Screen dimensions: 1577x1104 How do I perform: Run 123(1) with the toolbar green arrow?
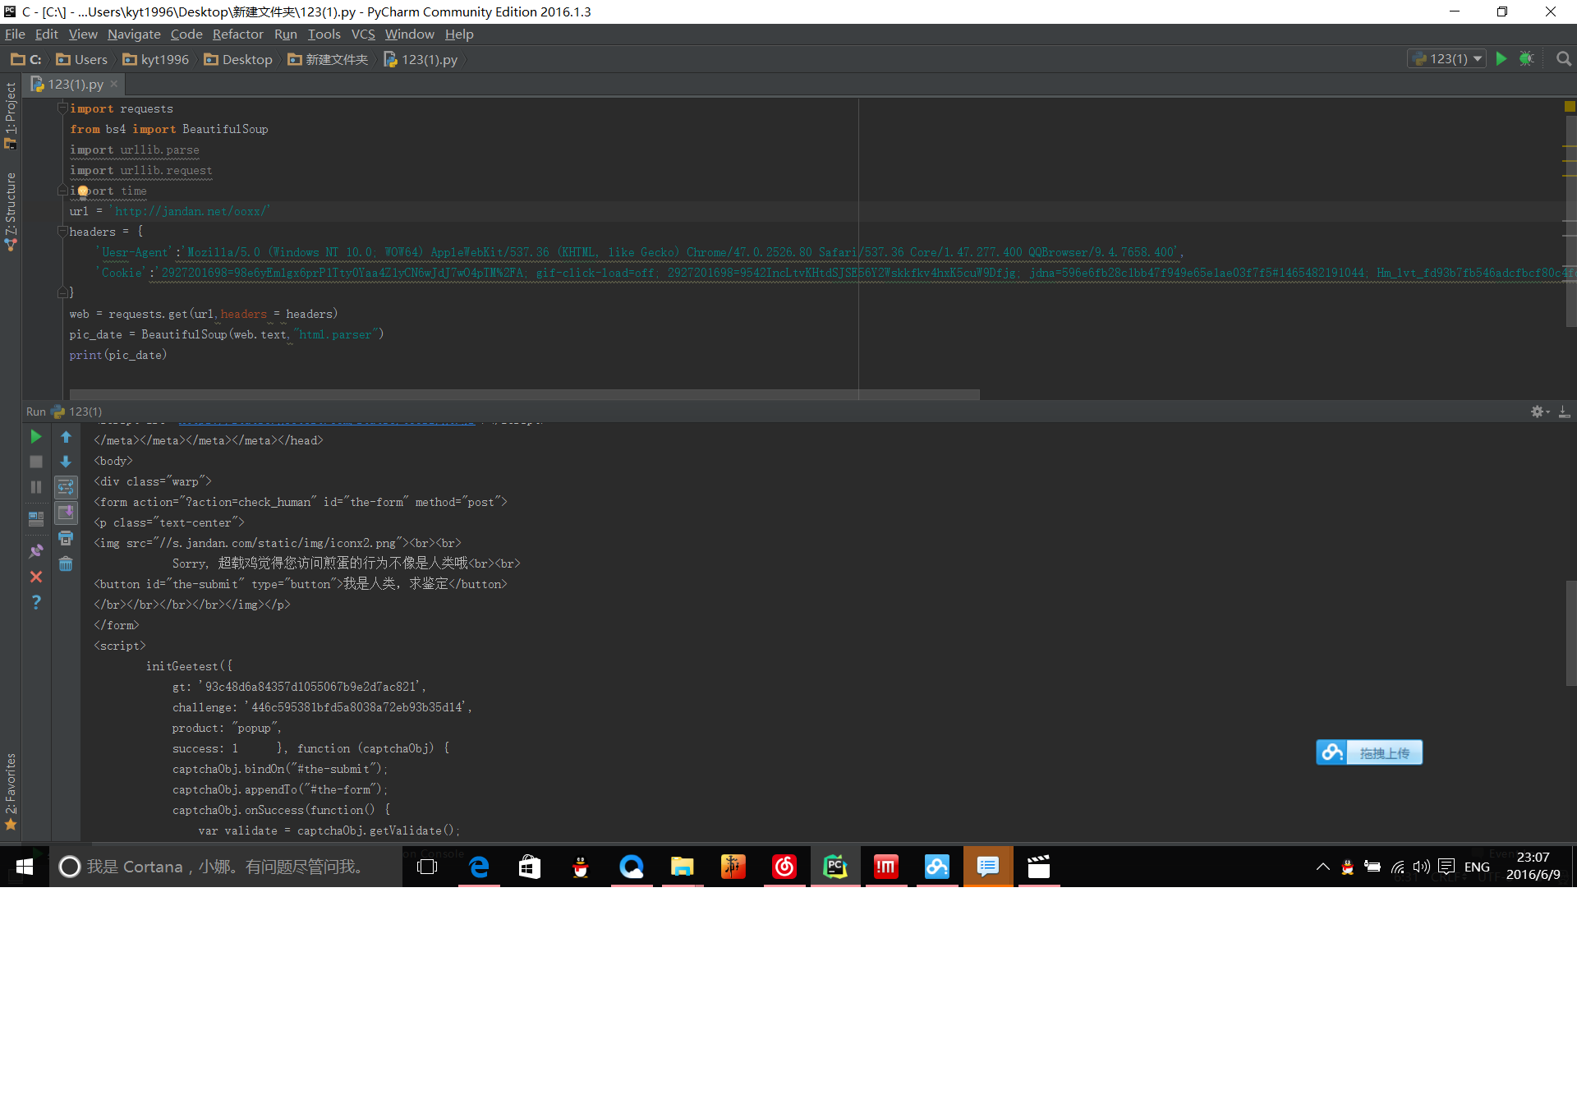pyautogui.click(x=1501, y=59)
